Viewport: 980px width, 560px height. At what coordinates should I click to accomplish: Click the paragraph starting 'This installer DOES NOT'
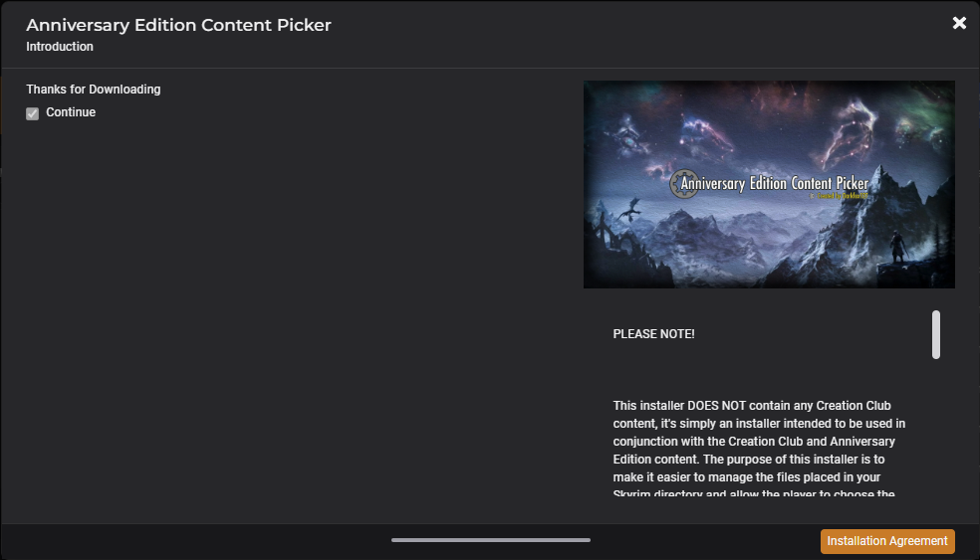coord(759,450)
